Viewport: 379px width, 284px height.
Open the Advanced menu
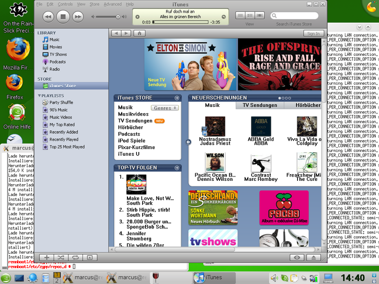[112, 4]
